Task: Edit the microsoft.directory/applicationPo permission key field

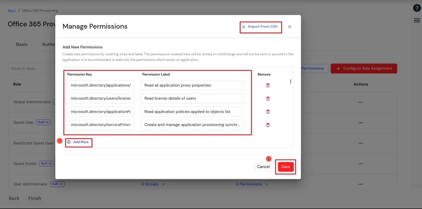Action: coord(101,112)
